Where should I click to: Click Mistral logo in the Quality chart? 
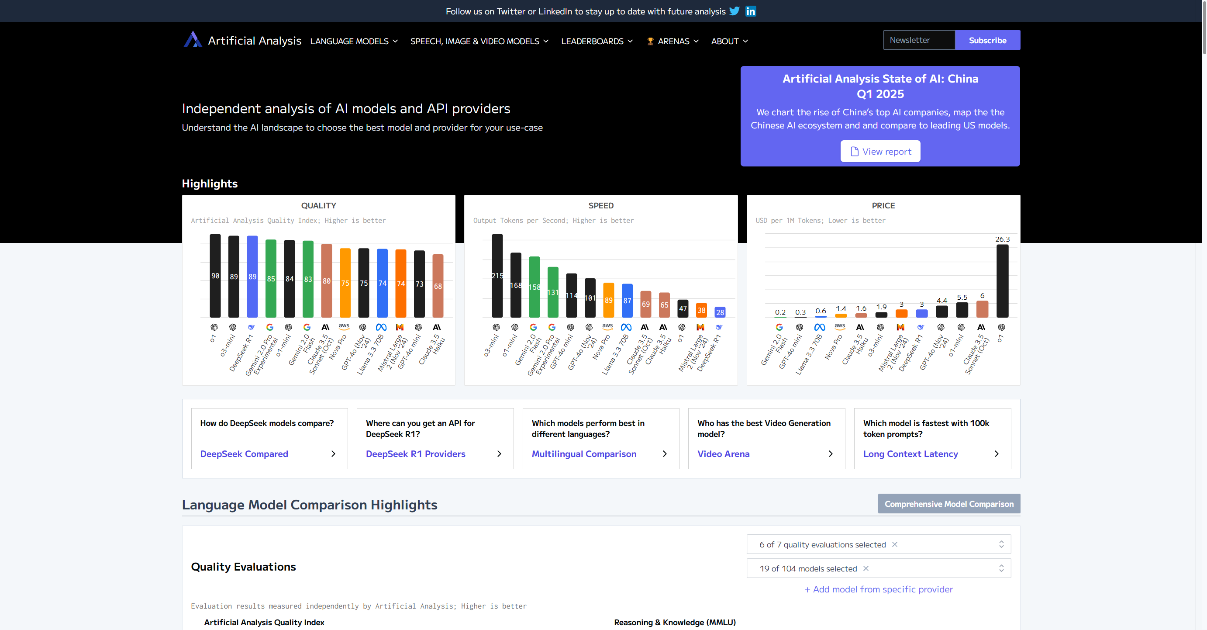(400, 327)
